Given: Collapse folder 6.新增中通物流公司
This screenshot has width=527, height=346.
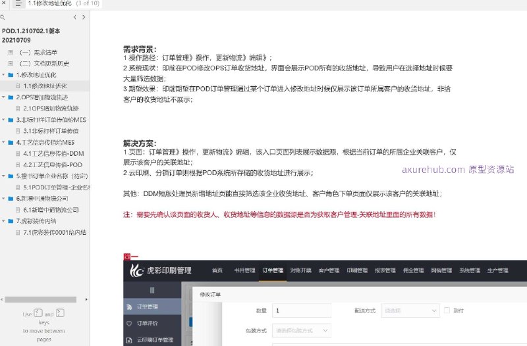Looking at the screenshot, I should click(3, 199).
